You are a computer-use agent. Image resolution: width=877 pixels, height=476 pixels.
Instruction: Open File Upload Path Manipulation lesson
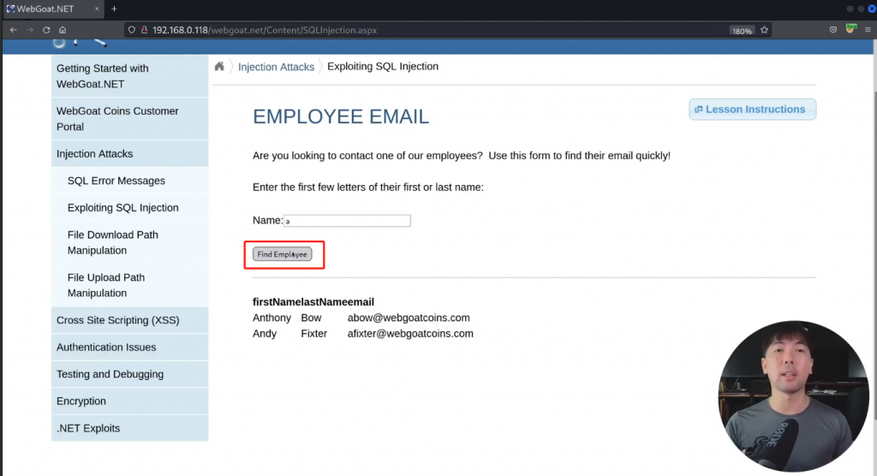click(130, 285)
